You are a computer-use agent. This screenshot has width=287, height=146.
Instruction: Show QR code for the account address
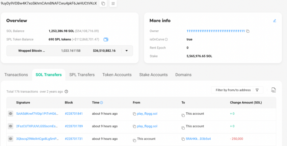pos(113,4)
